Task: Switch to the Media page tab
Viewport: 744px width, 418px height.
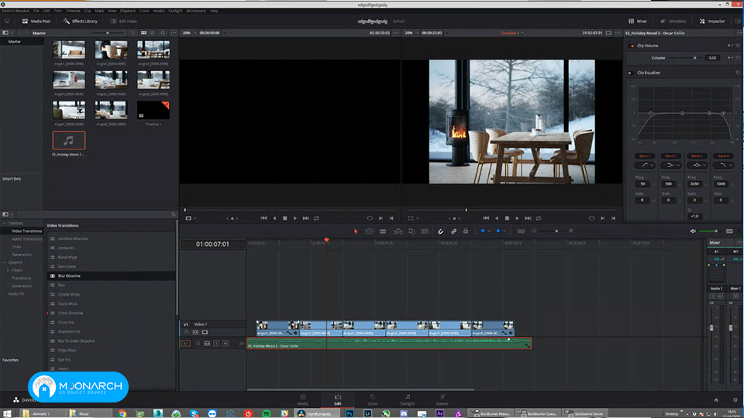Action: (x=303, y=399)
